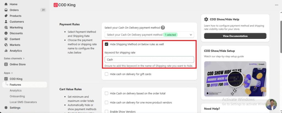Open Local SMS Operators page

click(23, 102)
